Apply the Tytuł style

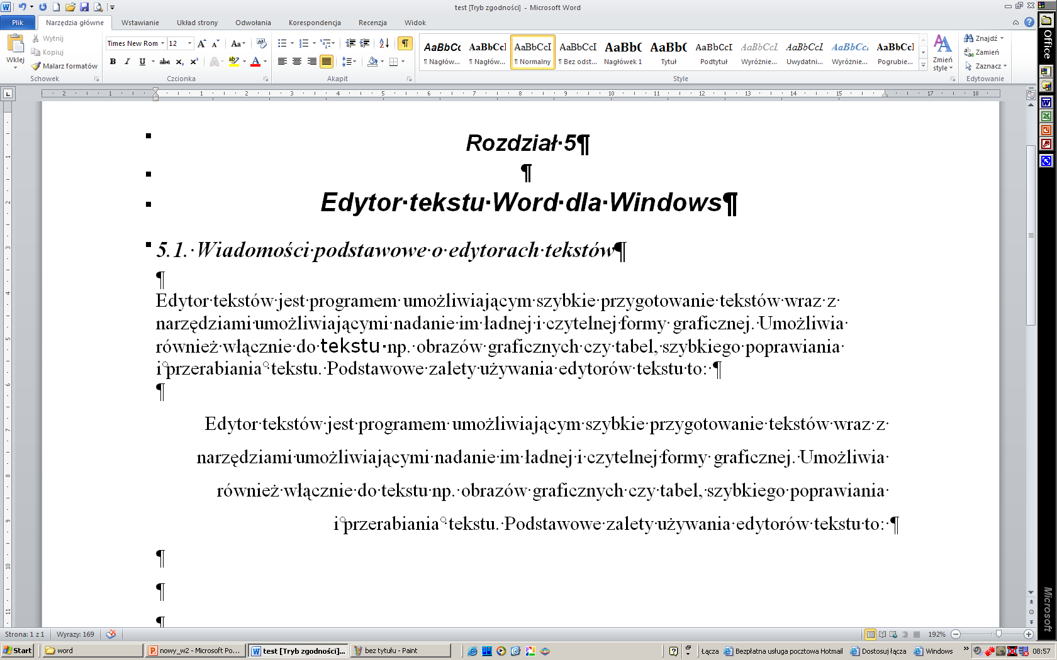(x=669, y=53)
